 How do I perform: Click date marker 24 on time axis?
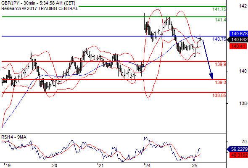pos(148,165)
